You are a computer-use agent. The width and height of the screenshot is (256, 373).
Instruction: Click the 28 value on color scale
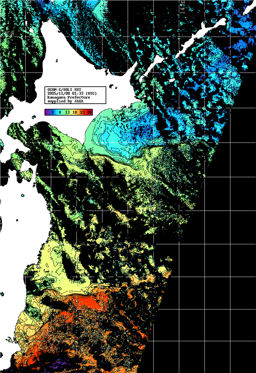point(90,112)
